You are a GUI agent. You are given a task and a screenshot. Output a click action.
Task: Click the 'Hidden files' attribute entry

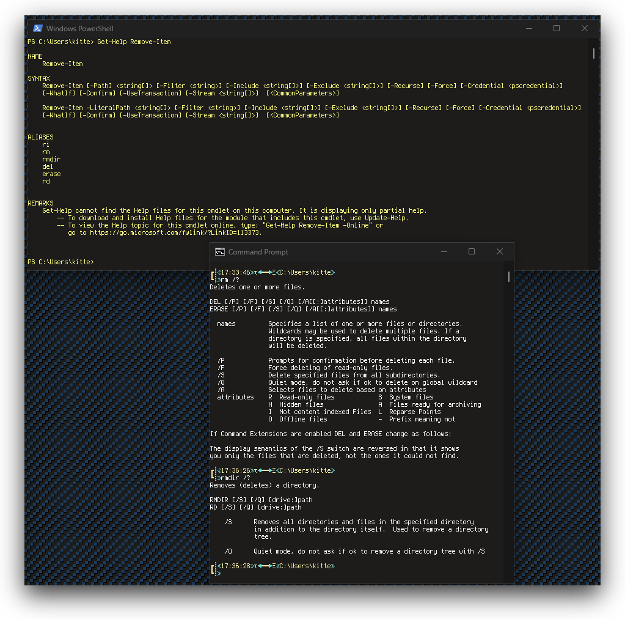point(301,404)
